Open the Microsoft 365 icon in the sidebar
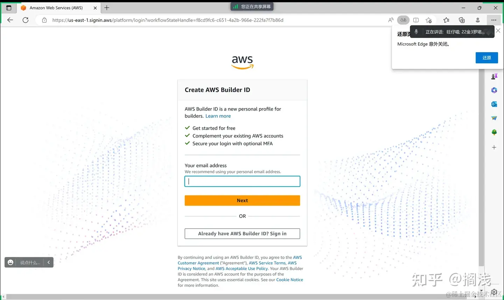Image resolution: width=504 pixels, height=300 pixels. (494, 90)
